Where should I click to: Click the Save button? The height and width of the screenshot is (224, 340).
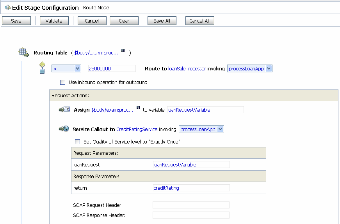point(16,21)
